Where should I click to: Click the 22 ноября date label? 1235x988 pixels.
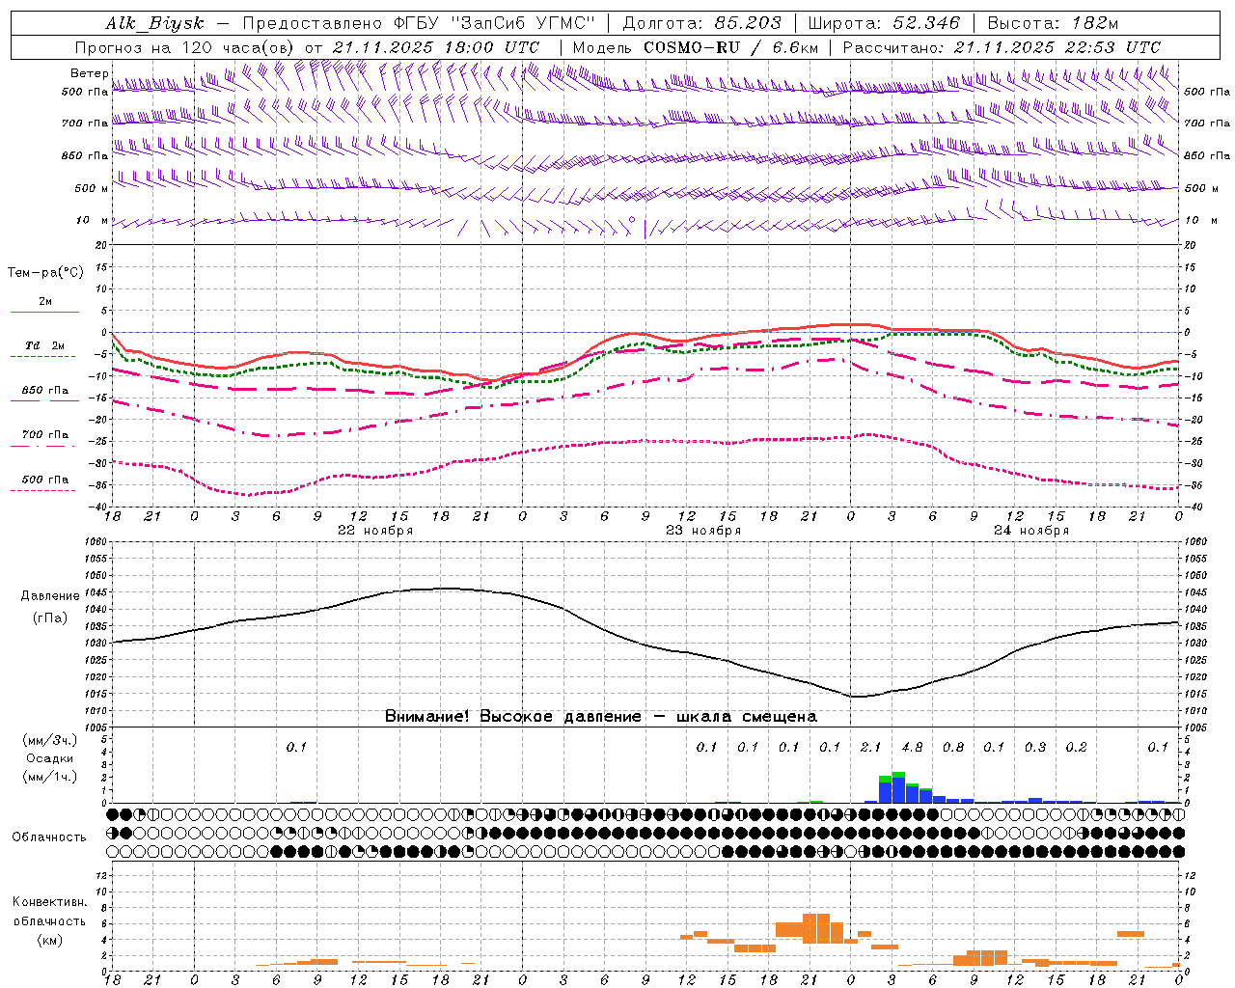375,531
